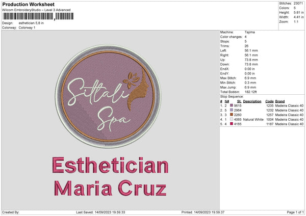306x216 pixels.
Task: Click the lavender 2964 thread color swatch
Action: point(232,110)
